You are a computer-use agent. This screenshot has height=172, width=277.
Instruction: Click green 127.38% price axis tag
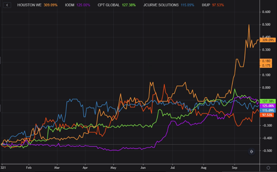(x=268, y=101)
